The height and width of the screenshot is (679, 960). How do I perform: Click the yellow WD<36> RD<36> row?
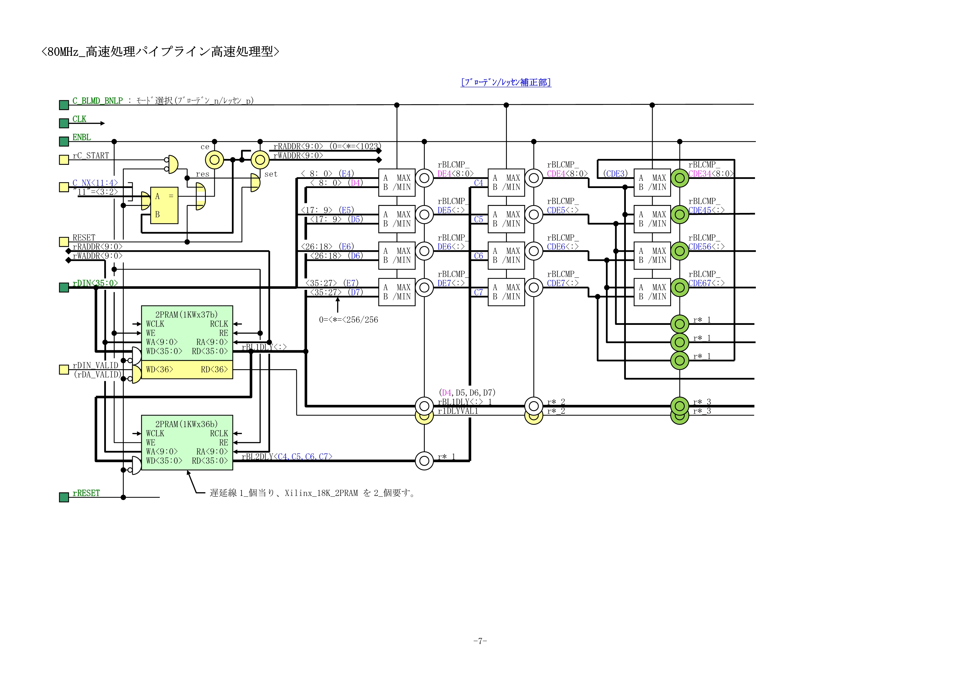pyautogui.click(x=187, y=369)
